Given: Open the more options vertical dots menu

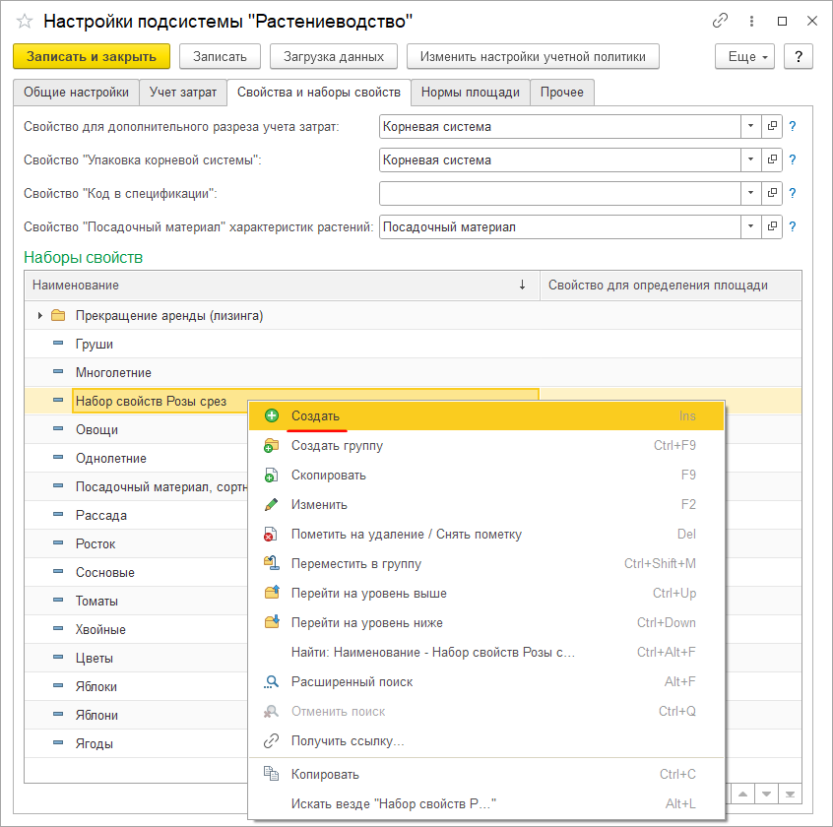Looking at the screenshot, I should point(751,21).
